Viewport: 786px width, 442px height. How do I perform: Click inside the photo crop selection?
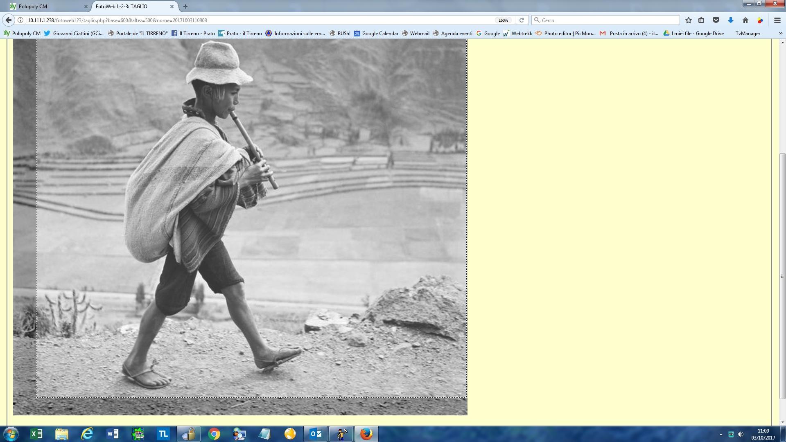click(x=251, y=218)
